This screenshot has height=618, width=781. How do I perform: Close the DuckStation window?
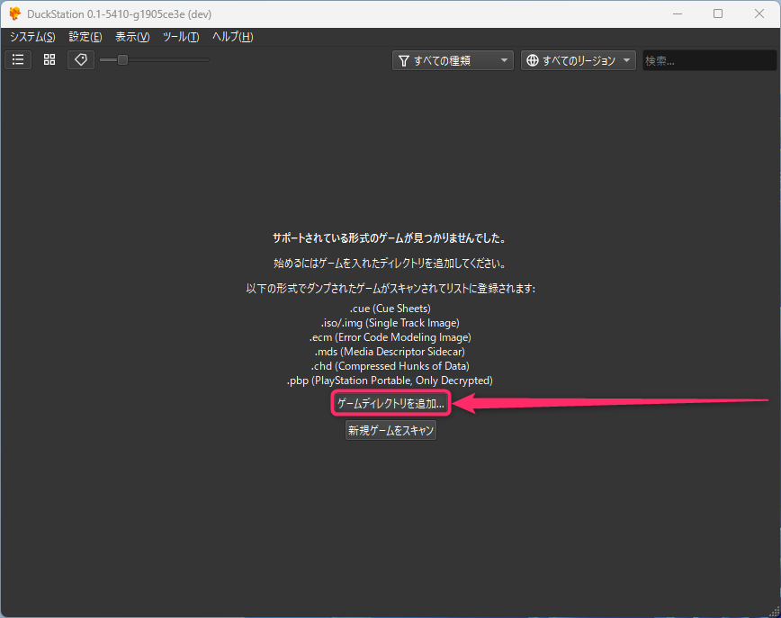(759, 14)
